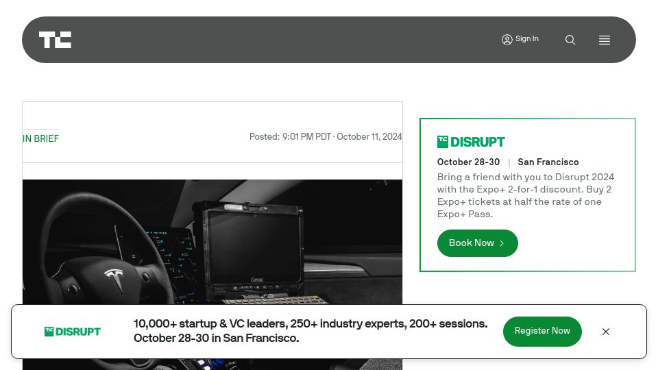
Task: Click the Disrupt logo in bottom banner
Action: [73, 332]
